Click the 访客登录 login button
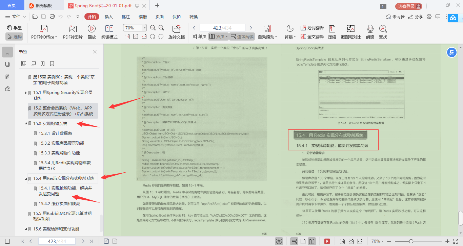 408,6
